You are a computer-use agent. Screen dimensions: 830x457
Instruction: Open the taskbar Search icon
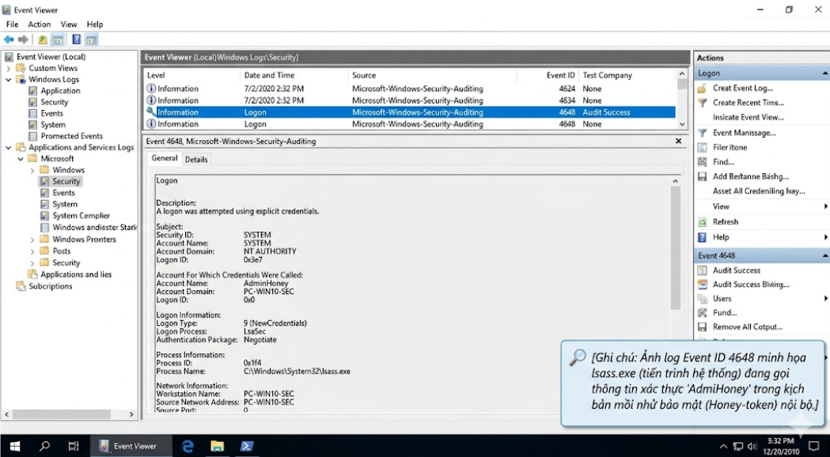tap(44, 447)
